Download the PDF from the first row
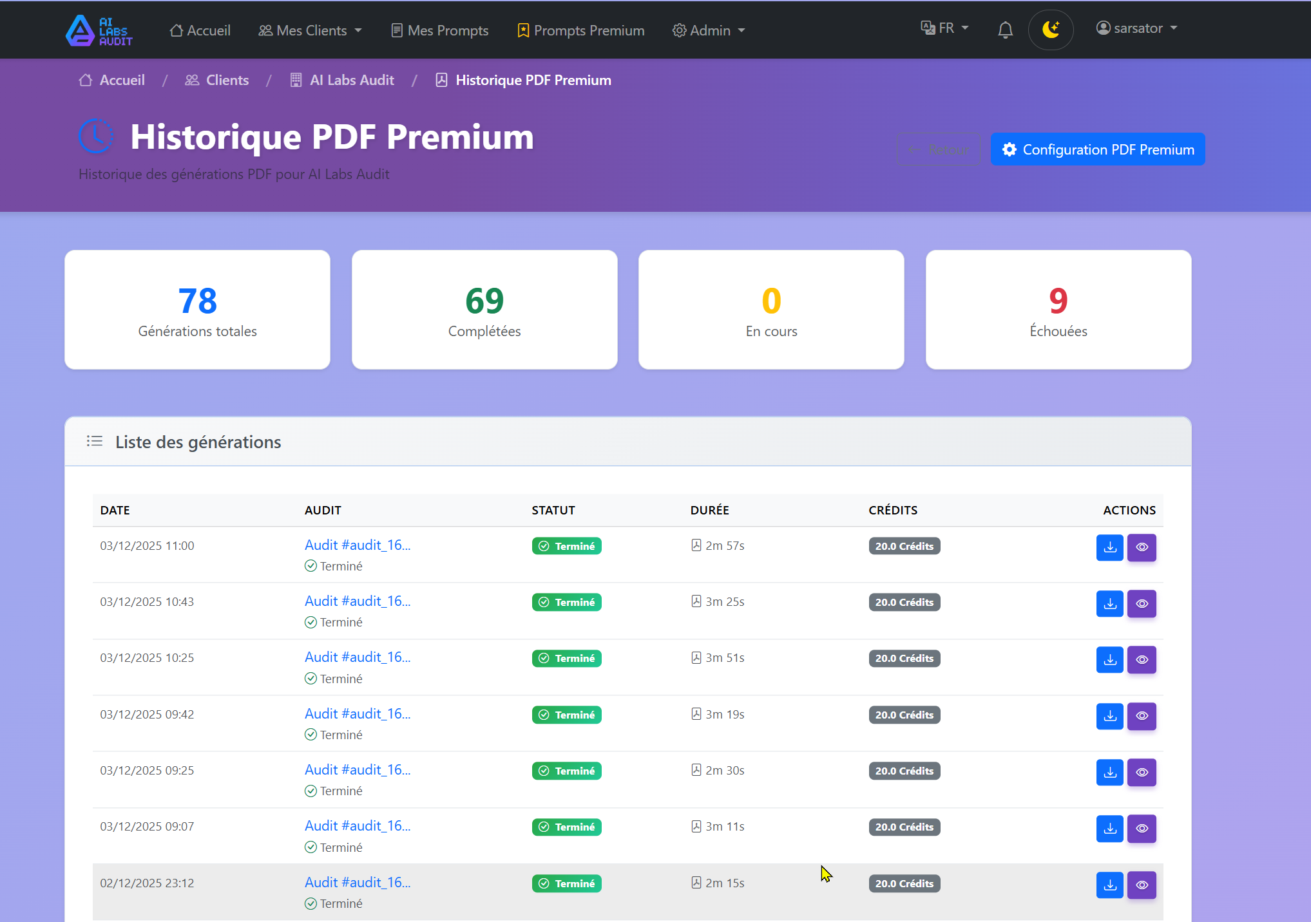This screenshot has height=922, width=1311. pos(1109,547)
